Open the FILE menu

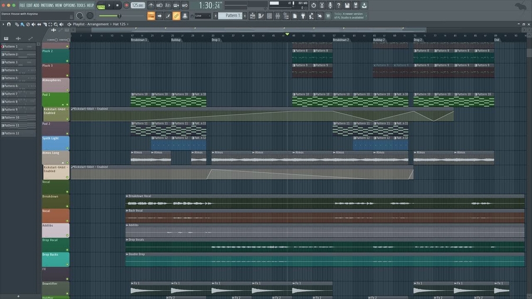[x=22, y=5]
